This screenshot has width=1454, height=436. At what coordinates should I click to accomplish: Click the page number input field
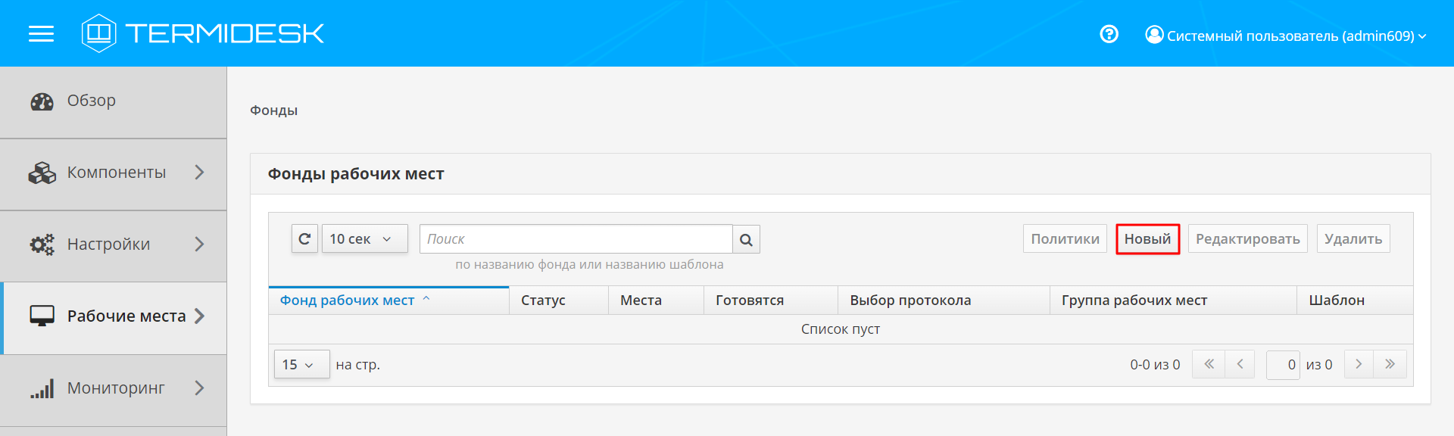coord(1283,364)
